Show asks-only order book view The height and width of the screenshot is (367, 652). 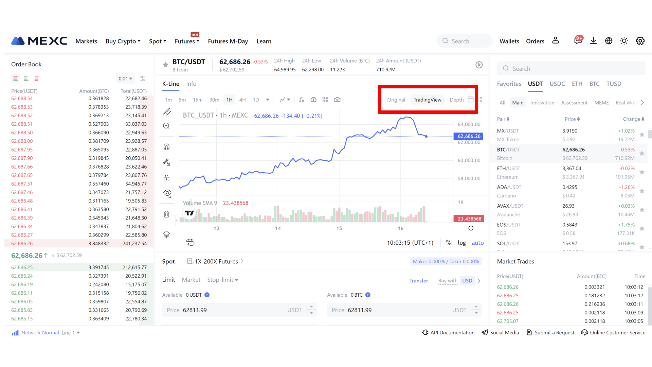coord(37,78)
